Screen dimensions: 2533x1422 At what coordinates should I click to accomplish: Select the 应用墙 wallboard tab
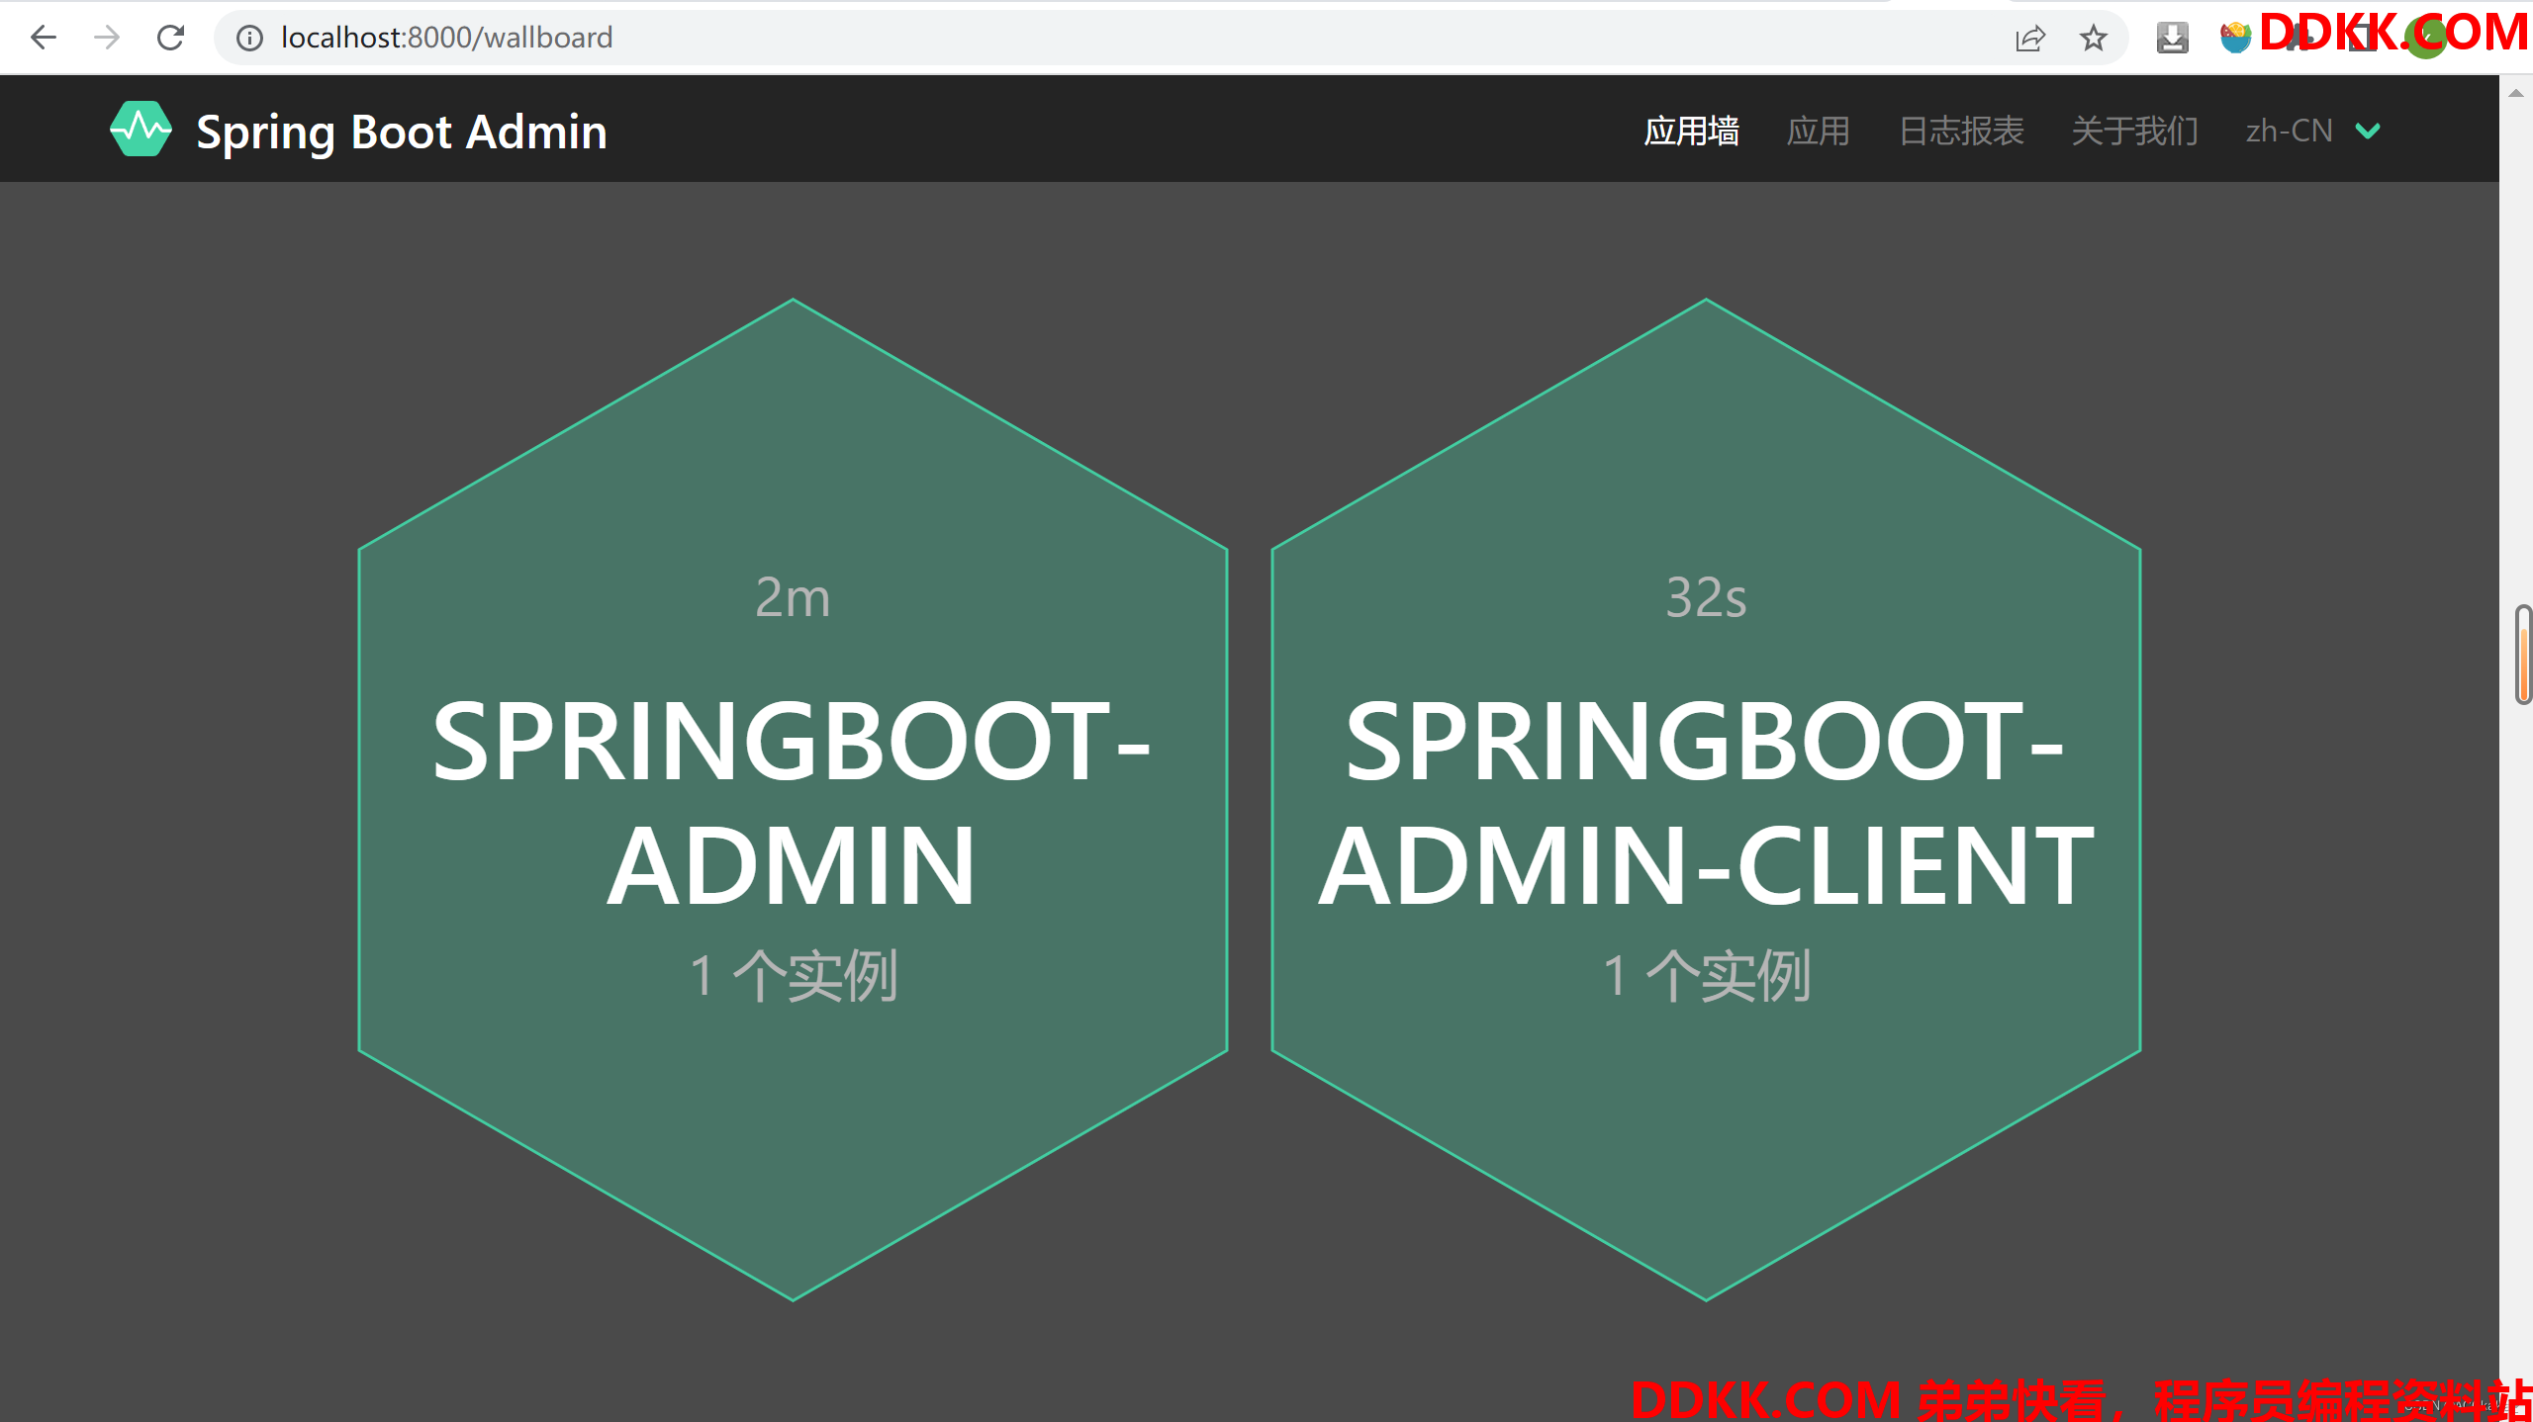coord(1691,131)
